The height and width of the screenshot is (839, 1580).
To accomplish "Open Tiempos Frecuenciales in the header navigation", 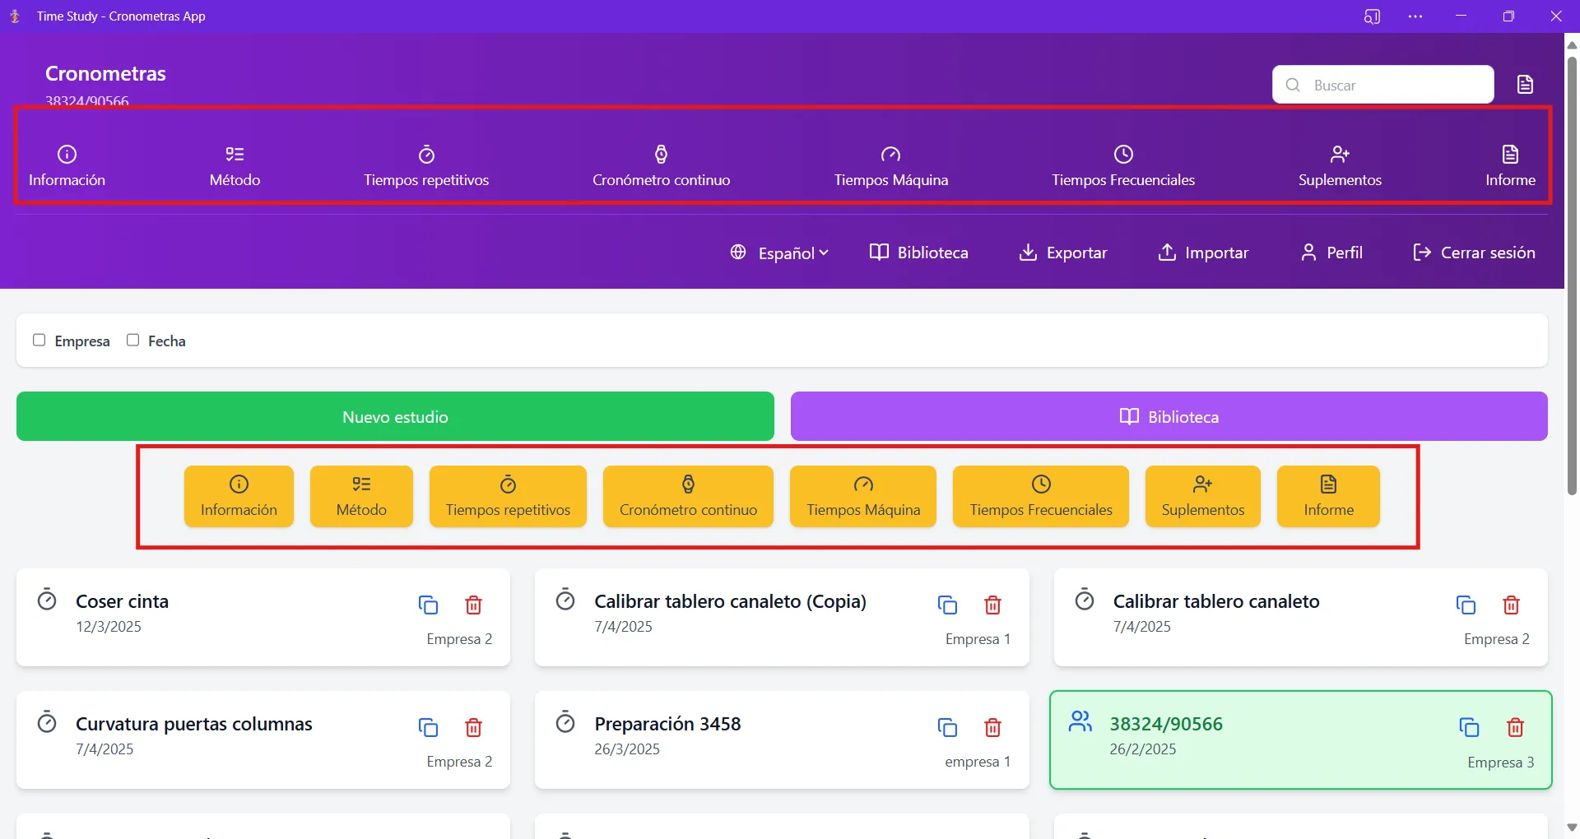I will coord(1123,166).
